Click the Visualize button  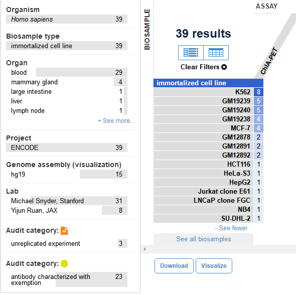point(214,266)
